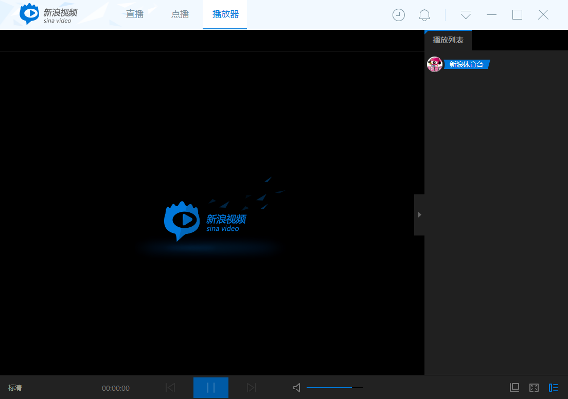568x399 pixels.
Task: Adjust the volume slider
Action: click(x=335, y=388)
